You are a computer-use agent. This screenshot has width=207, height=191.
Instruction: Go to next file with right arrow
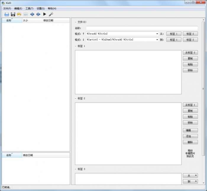click(x=38, y=14)
